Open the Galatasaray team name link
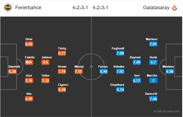Image resolution: width=183 pixels, height=117 pixels. pos(156,8)
